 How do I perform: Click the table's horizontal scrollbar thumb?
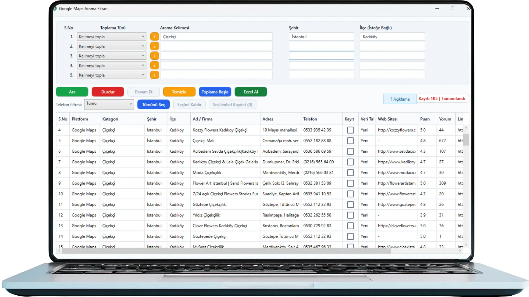click(226, 251)
